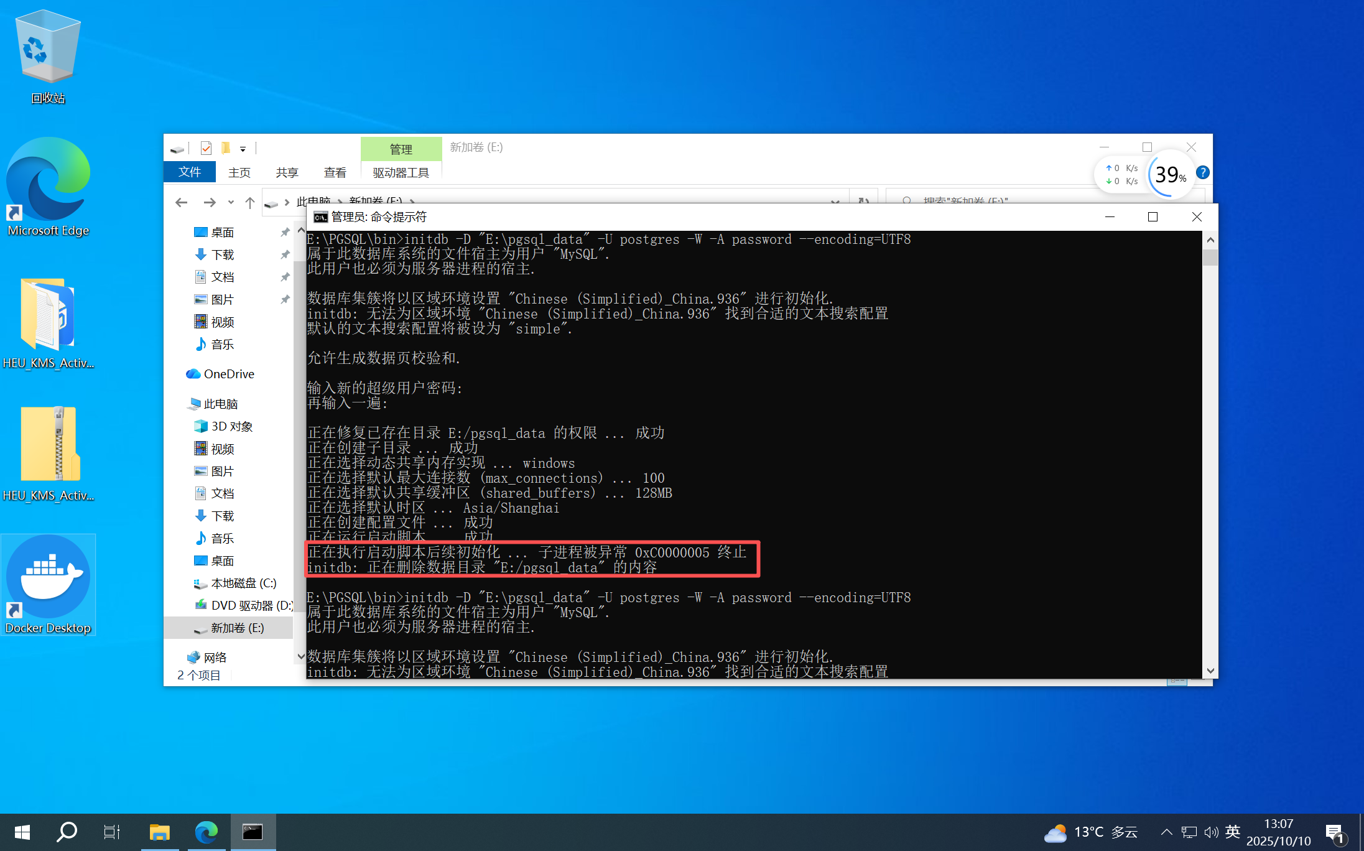This screenshot has width=1364, height=851.
Task: Unpin 桌面 from Quick access using its pin
Action: click(x=285, y=231)
